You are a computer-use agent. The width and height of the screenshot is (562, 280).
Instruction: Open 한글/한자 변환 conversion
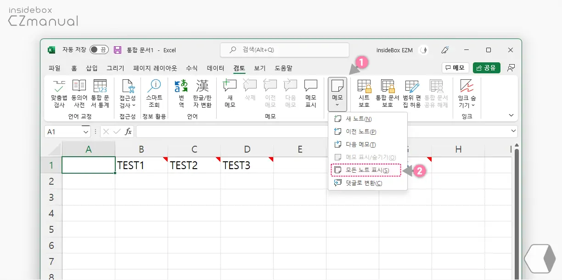pyautogui.click(x=202, y=93)
